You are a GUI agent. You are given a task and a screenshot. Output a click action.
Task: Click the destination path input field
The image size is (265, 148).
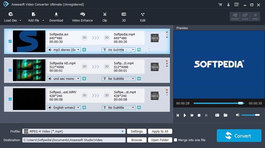(x=74, y=140)
